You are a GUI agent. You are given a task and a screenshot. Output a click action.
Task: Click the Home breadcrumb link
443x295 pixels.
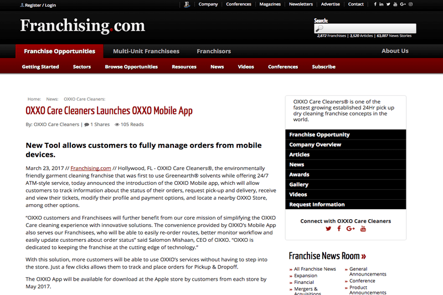coord(34,99)
